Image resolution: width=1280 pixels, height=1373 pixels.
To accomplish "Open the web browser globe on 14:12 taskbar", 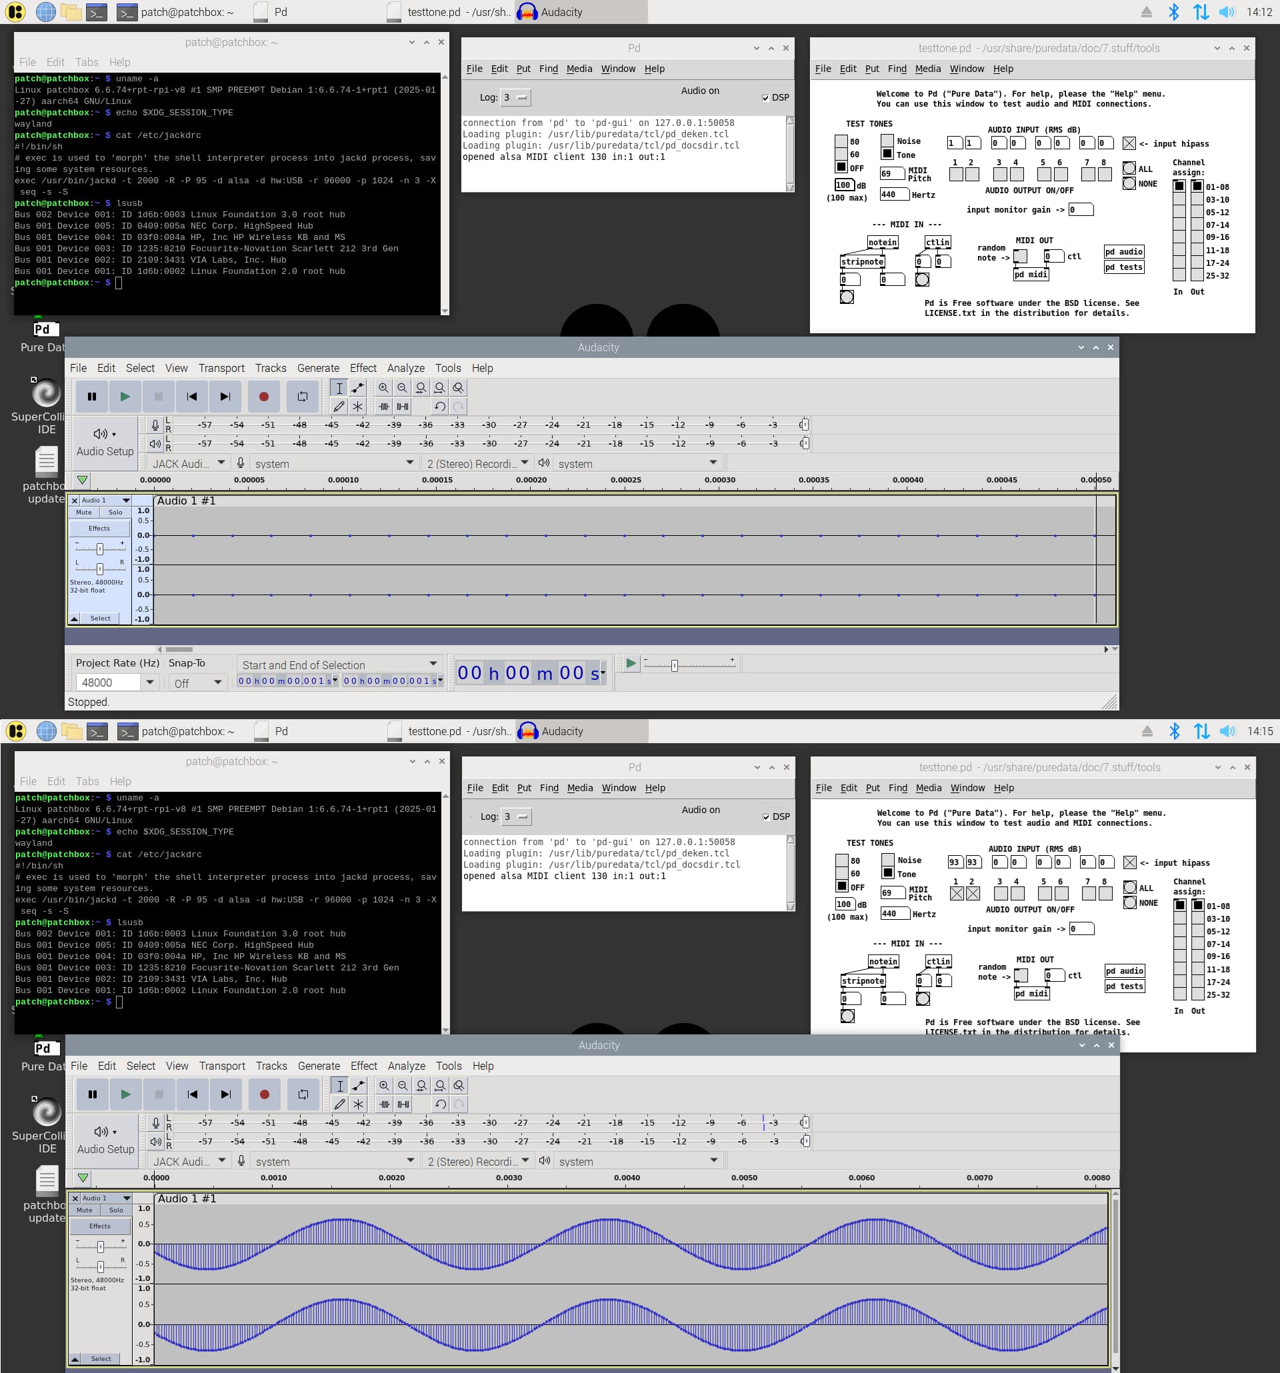I will (45, 12).
